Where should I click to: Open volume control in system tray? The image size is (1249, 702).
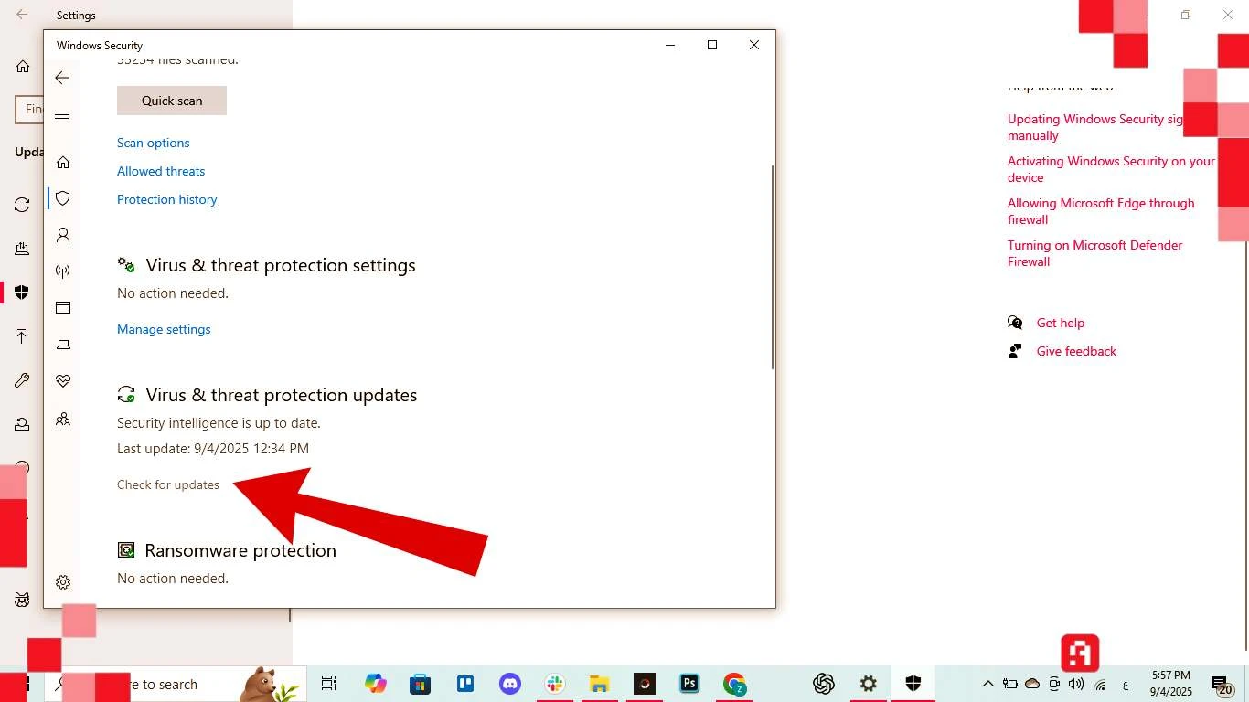(x=1076, y=684)
